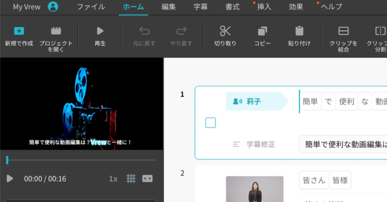Open the 莉子 voice selector
The height and width of the screenshot is (202, 387).
pos(257,101)
